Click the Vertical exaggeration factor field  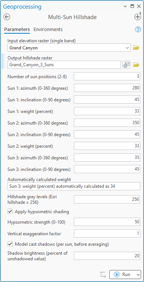coord(107,233)
